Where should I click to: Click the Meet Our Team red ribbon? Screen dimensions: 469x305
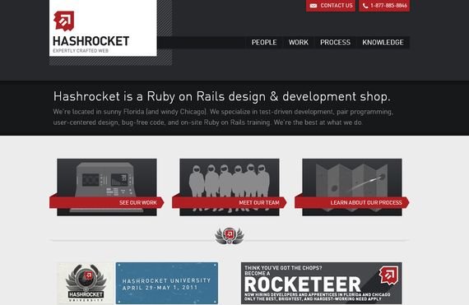pyautogui.click(x=230, y=202)
